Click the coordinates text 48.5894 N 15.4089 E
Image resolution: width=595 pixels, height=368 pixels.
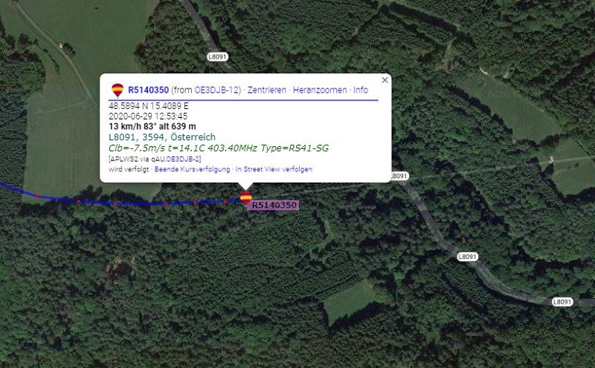click(148, 106)
